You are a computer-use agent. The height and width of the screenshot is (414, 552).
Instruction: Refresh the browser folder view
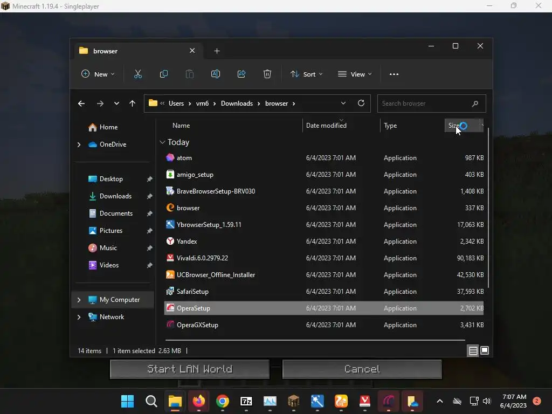(x=361, y=103)
